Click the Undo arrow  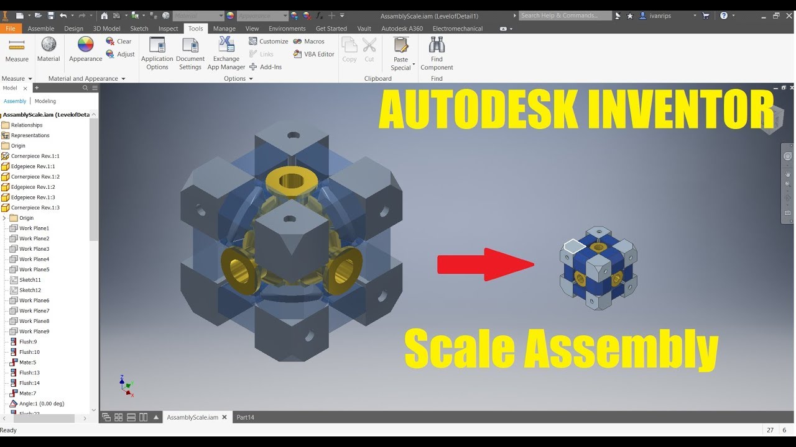[63, 16]
